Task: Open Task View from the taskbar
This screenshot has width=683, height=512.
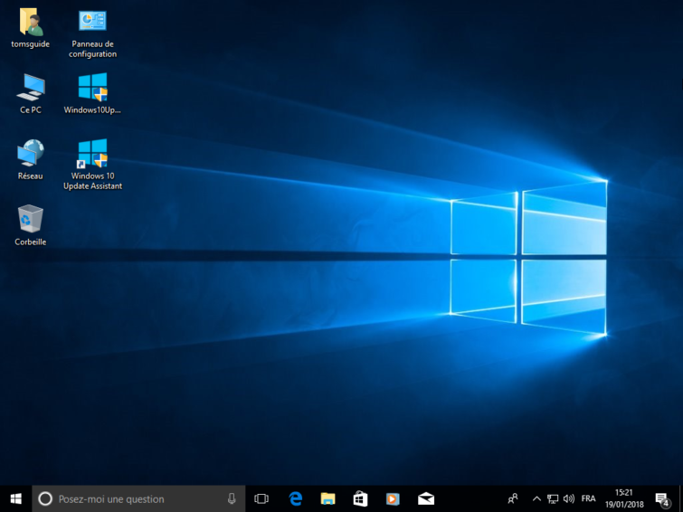Action: coord(261,498)
